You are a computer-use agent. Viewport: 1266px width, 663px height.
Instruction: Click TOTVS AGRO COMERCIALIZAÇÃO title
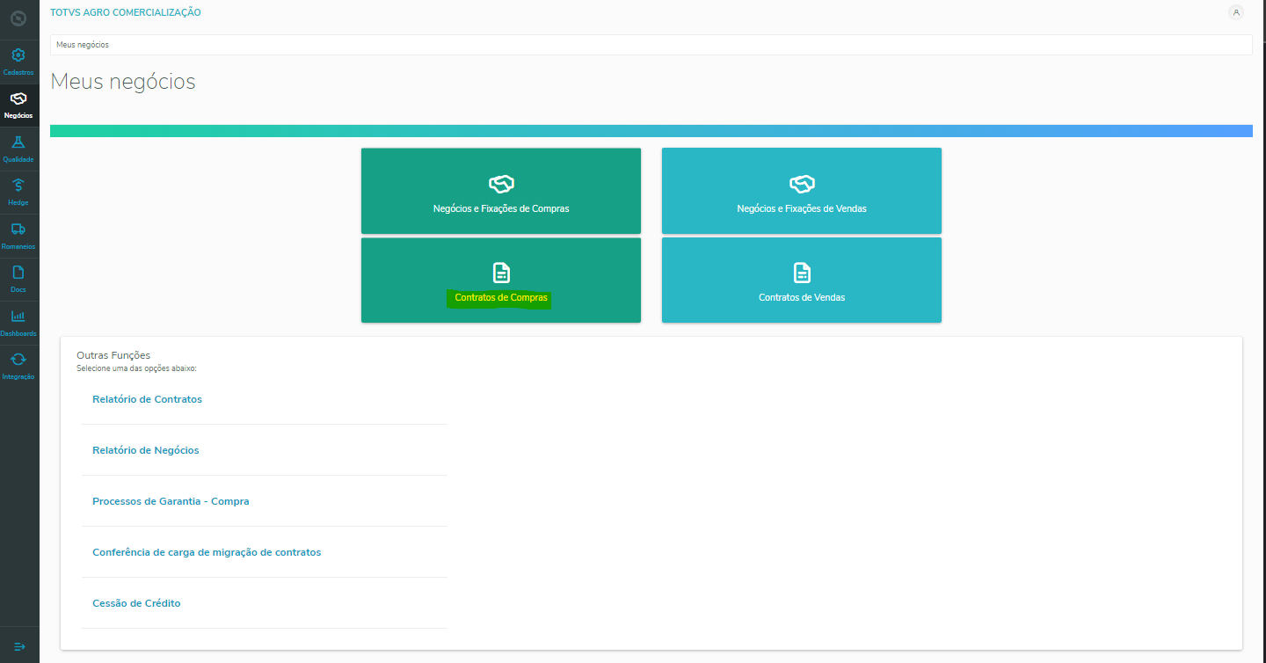coord(126,12)
